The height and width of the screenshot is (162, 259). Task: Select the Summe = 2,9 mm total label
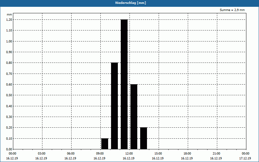[x=232, y=10]
